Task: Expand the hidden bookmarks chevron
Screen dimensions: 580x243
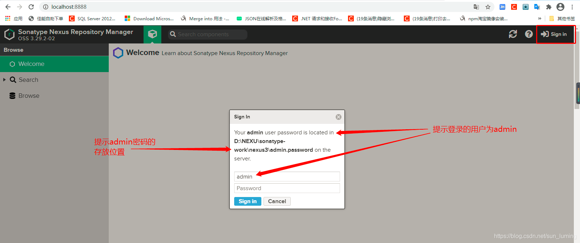Action: (540, 18)
